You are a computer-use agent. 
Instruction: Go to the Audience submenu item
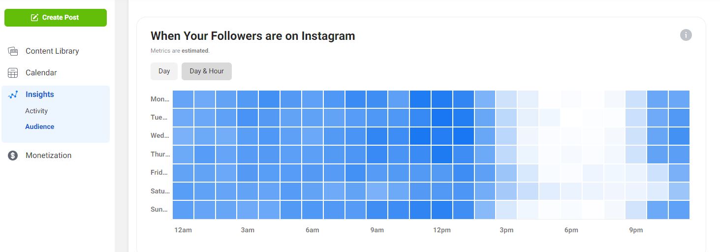pos(40,126)
